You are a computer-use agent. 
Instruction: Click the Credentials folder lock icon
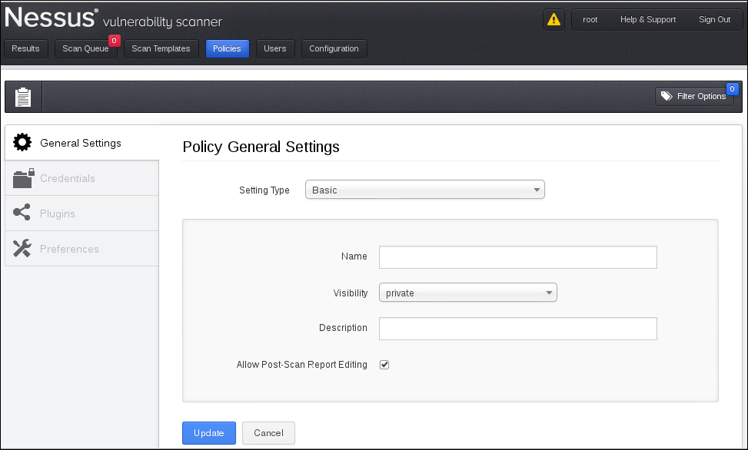23,178
